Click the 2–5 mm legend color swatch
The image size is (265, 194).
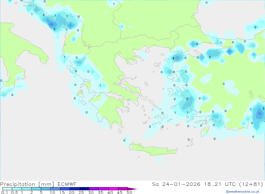(x=36, y=189)
